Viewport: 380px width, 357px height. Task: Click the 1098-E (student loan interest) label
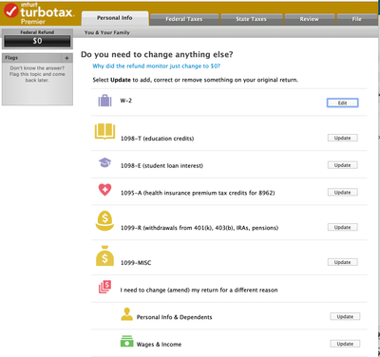(x=161, y=166)
